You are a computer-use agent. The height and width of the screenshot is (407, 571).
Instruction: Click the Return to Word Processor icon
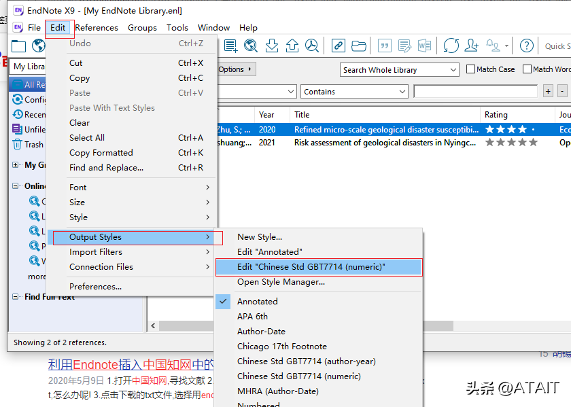pos(425,46)
